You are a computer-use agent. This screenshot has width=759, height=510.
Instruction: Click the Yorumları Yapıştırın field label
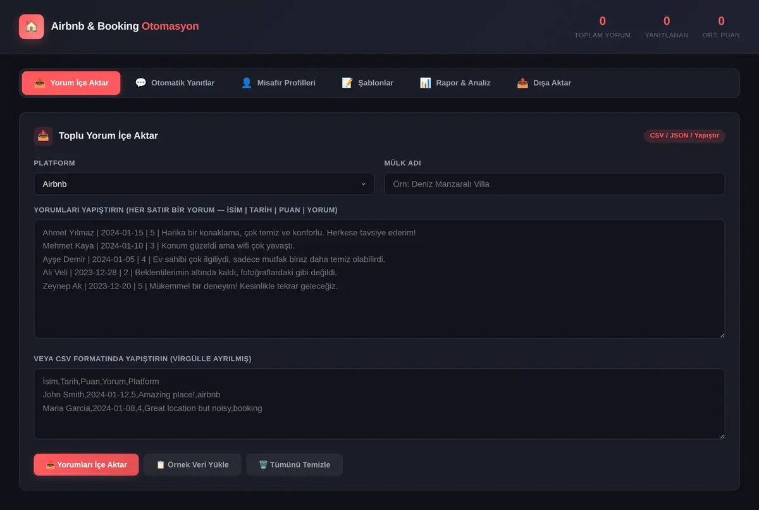click(186, 209)
